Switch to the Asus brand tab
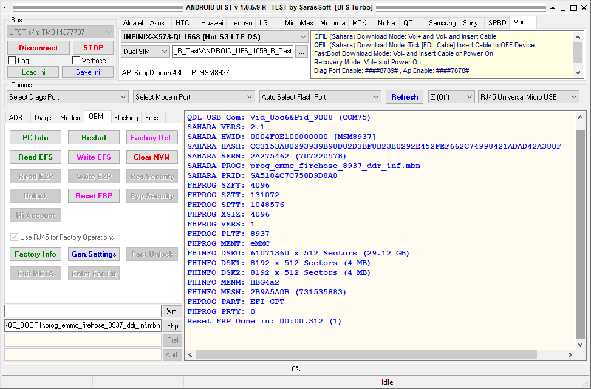 pyautogui.click(x=157, y=23)
